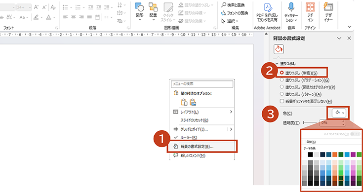Click the numbered list icon
The height and width of the screenshot is (192, 363).
pyautogui.click(x=78, y=7)
